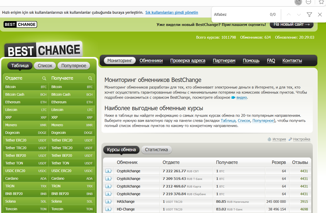The height and width of the screenshot is (213, 326).
Task: Open info for the 7 209 519.43 RUB Т-Банк row
Action: [109, 179]
